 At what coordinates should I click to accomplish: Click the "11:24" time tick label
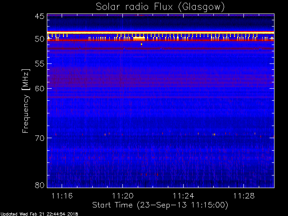tap(183, 196)
